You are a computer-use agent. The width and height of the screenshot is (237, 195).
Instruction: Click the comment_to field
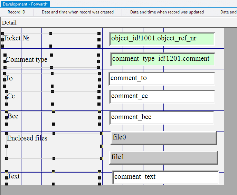tap(162, 79)
